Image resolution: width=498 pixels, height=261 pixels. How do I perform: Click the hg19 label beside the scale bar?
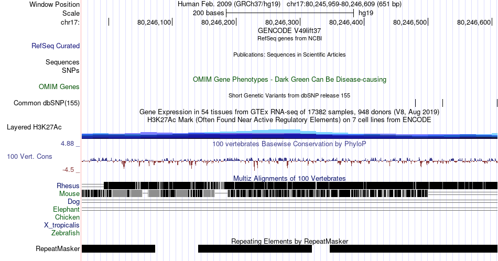[366, 13]
